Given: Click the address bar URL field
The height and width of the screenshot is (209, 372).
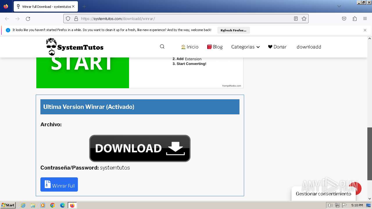Looking at the screenshot, I should [186, 19].
